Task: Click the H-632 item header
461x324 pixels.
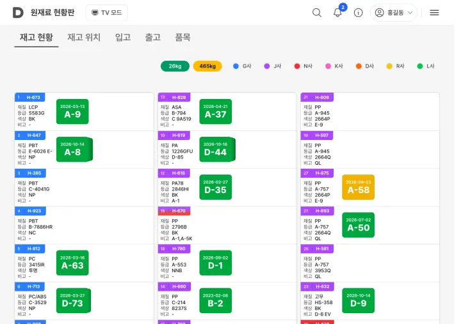Action: point(317,287)
